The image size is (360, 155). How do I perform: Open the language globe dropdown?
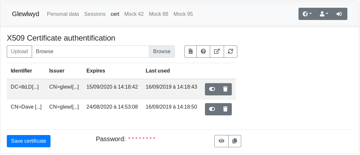pyautogui.click(x=307, y=14)
